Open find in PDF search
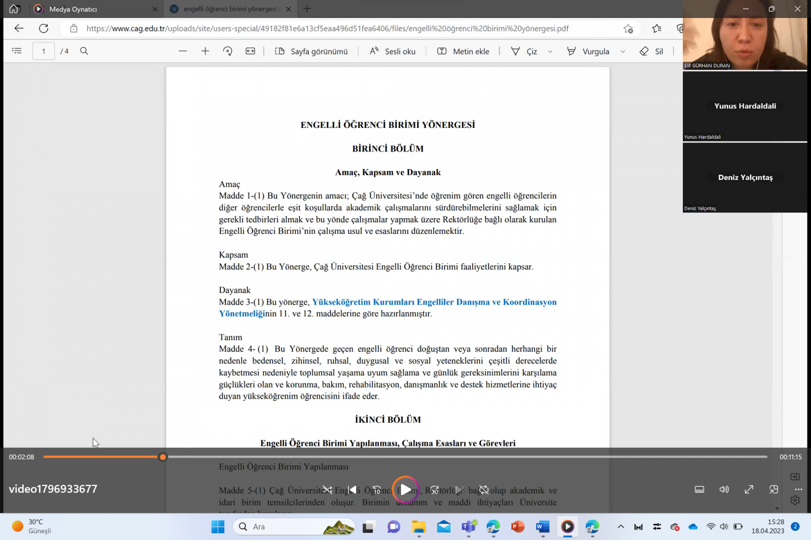The width and height of the screenshot is (811, 540). (84, 51)
